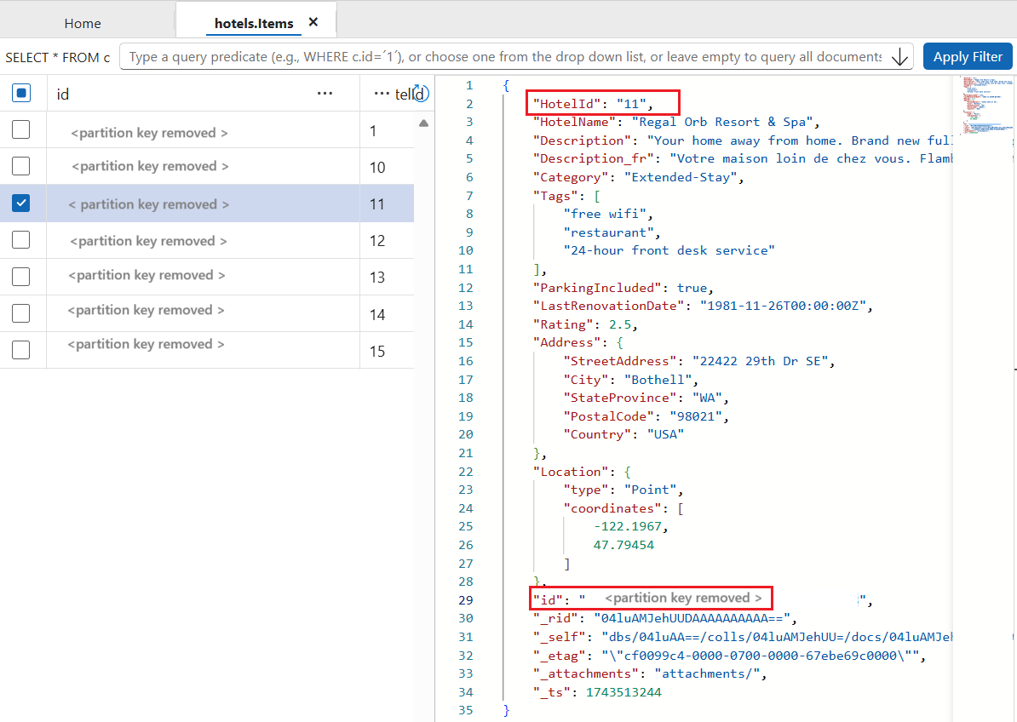The height and width of the screenshot is (722, 1017).
Task: Open the id column options ellipsis
Action: coord(325,94)
